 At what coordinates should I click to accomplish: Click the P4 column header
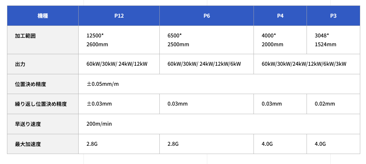pos(280,16)
